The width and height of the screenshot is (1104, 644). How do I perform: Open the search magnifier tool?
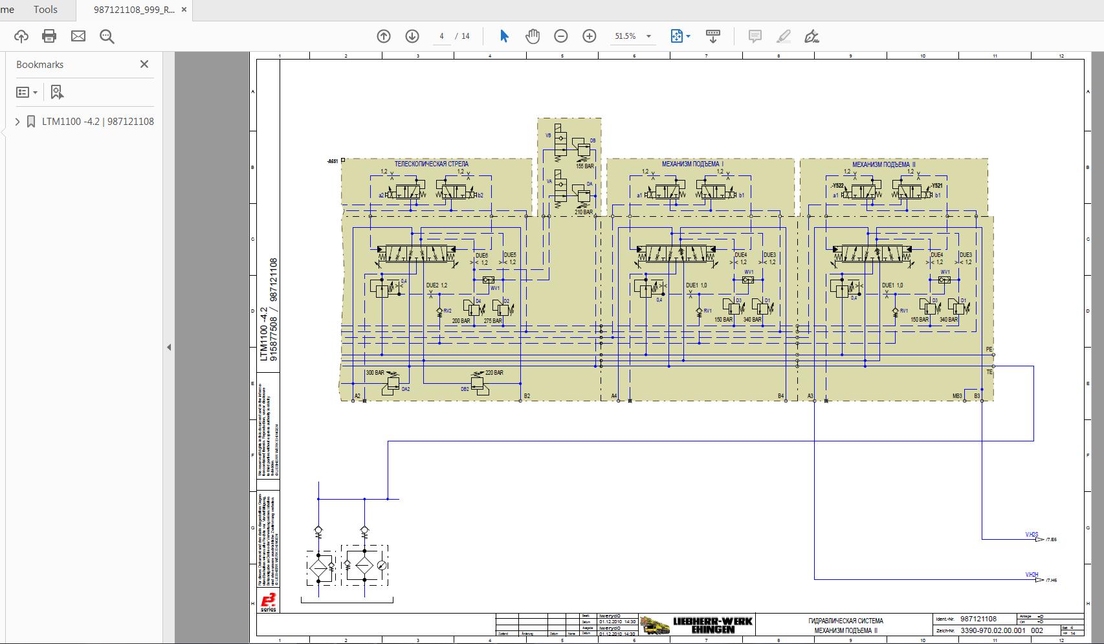pos(107,36)
